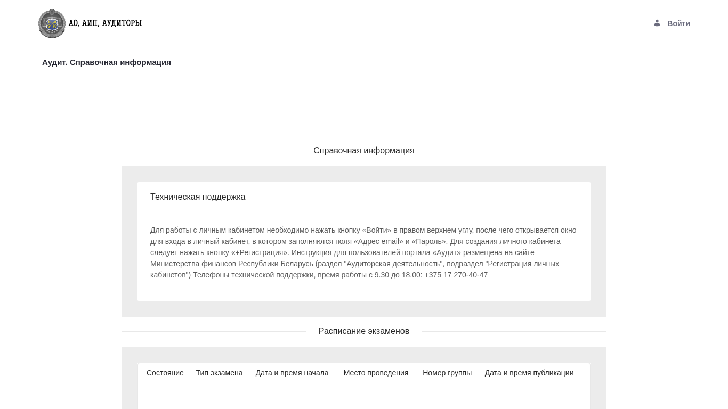This screenshot has width=728, height=409.
Task: Click the АО, АИП, АУДИТОРЫ site title
Action: click(105, 23)
